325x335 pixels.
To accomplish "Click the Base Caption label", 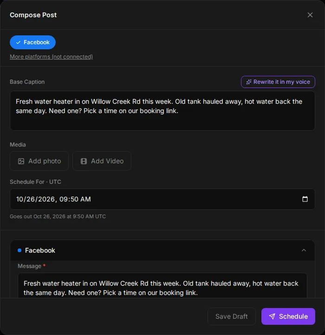I will pyautogui.click(x=27, y=82).
